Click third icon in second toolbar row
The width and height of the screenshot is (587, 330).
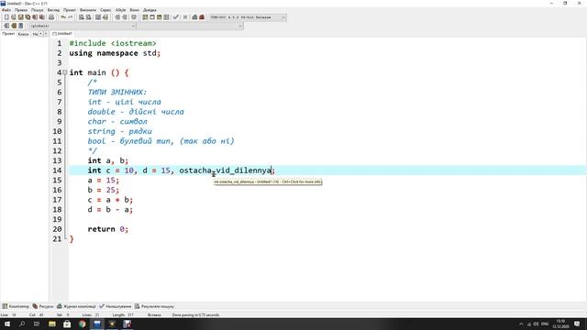click(x=20, y=26)
